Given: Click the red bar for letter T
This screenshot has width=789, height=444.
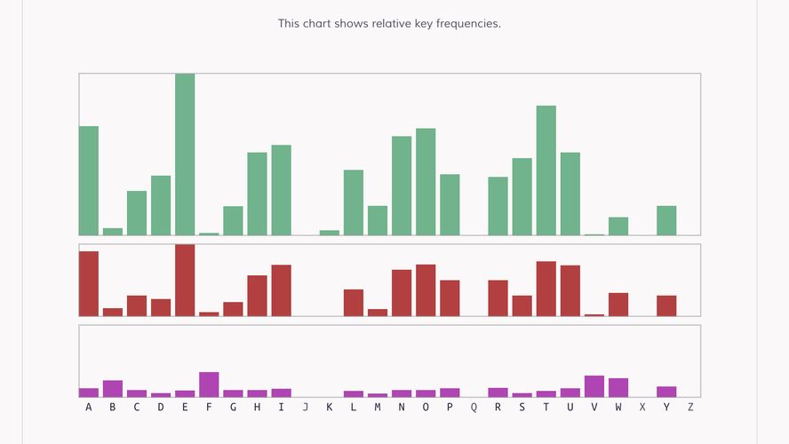Looking at the screenshot, I should point(546,289).
